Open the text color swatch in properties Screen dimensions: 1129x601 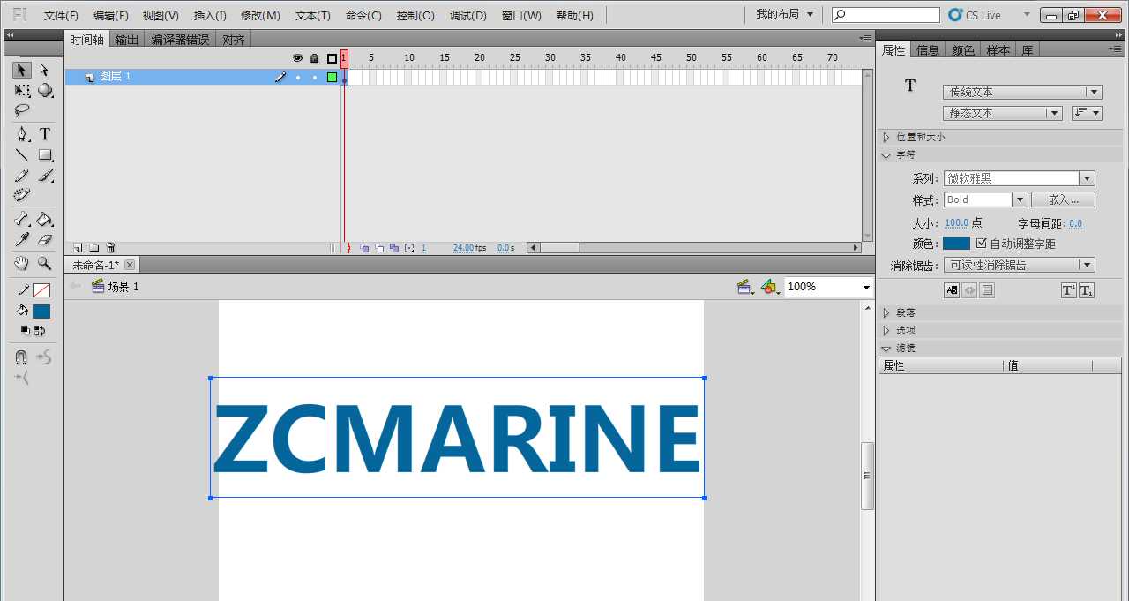956,244
